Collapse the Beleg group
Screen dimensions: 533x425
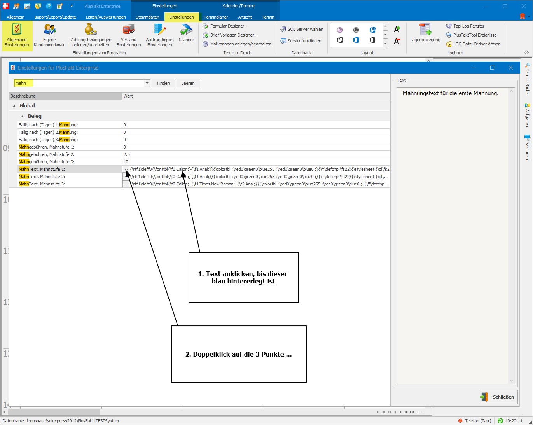click(22, 116)
